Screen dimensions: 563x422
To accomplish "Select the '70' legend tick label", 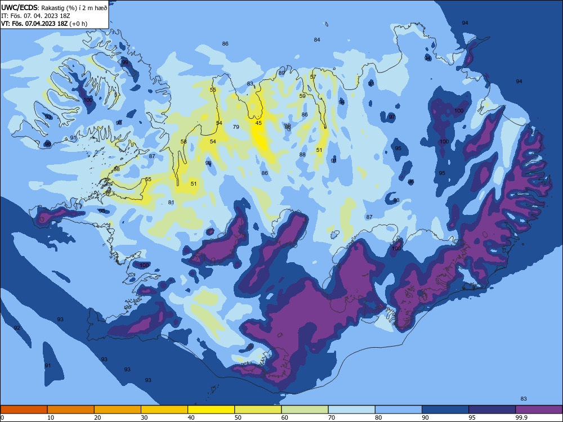I will coord(332,417).
